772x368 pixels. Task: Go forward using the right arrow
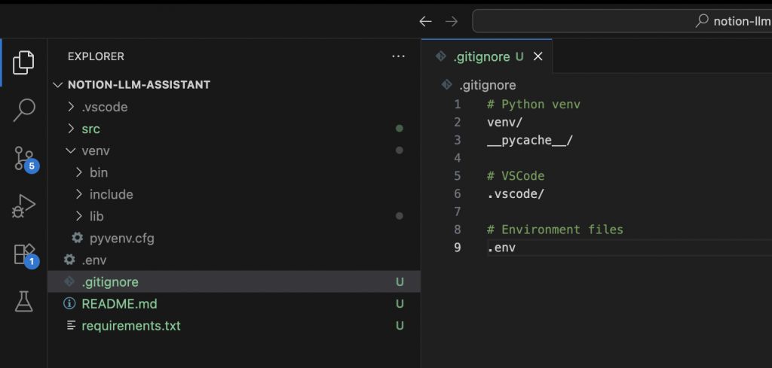point(451,22)
